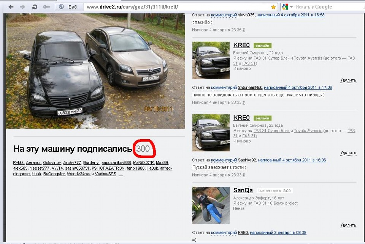Click KRE0's avatar photo

coord(211,60)
